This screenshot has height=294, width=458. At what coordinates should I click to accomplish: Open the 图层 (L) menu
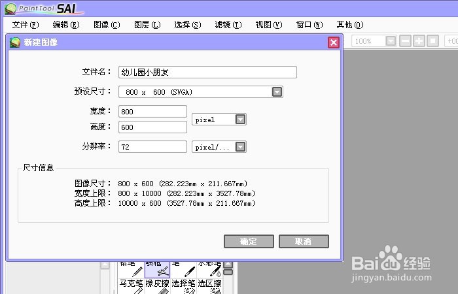point(147,25)
